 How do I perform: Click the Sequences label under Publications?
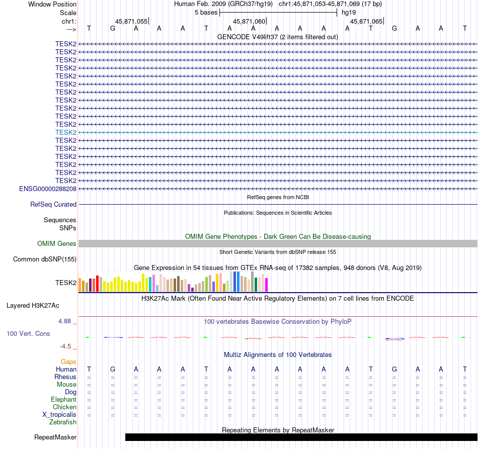click(60, 220)
